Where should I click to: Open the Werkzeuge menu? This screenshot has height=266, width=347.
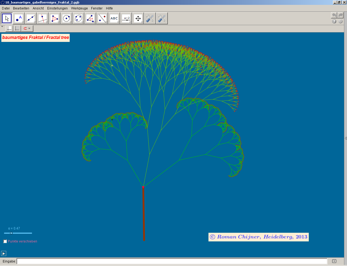[79, 8]
